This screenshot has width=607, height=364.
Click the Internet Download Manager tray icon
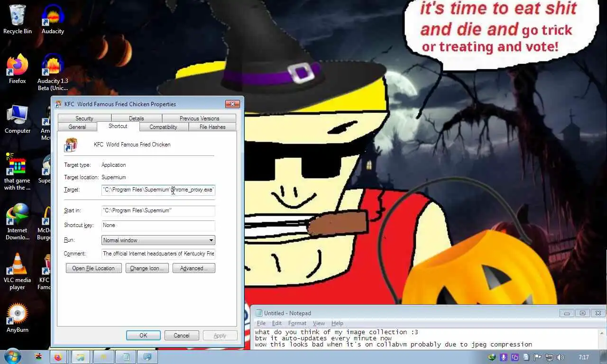[493, 357]
